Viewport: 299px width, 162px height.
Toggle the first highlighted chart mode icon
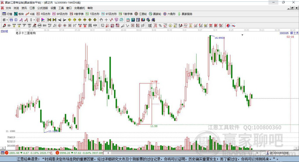click(11, 20)
